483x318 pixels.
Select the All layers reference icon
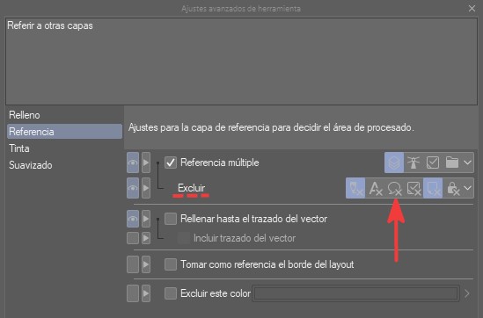point(394,163)
